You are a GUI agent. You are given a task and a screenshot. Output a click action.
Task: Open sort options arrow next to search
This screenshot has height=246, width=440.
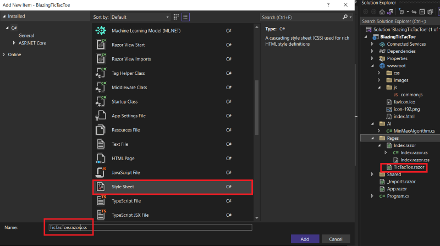click(350, 17)
